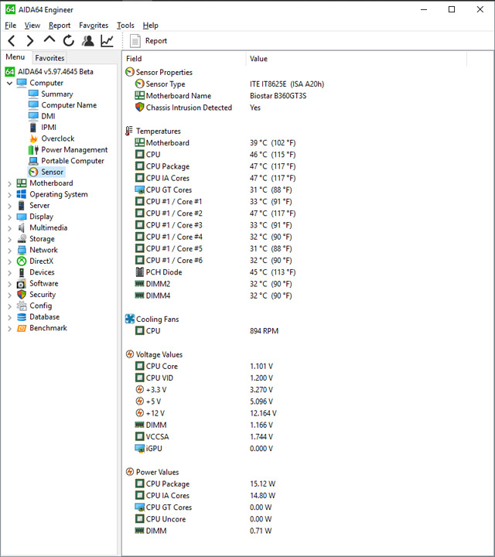Viewport: 495px width, 557px height.
Task: Expand the DirectX tree node
Action: click(9, 261)
